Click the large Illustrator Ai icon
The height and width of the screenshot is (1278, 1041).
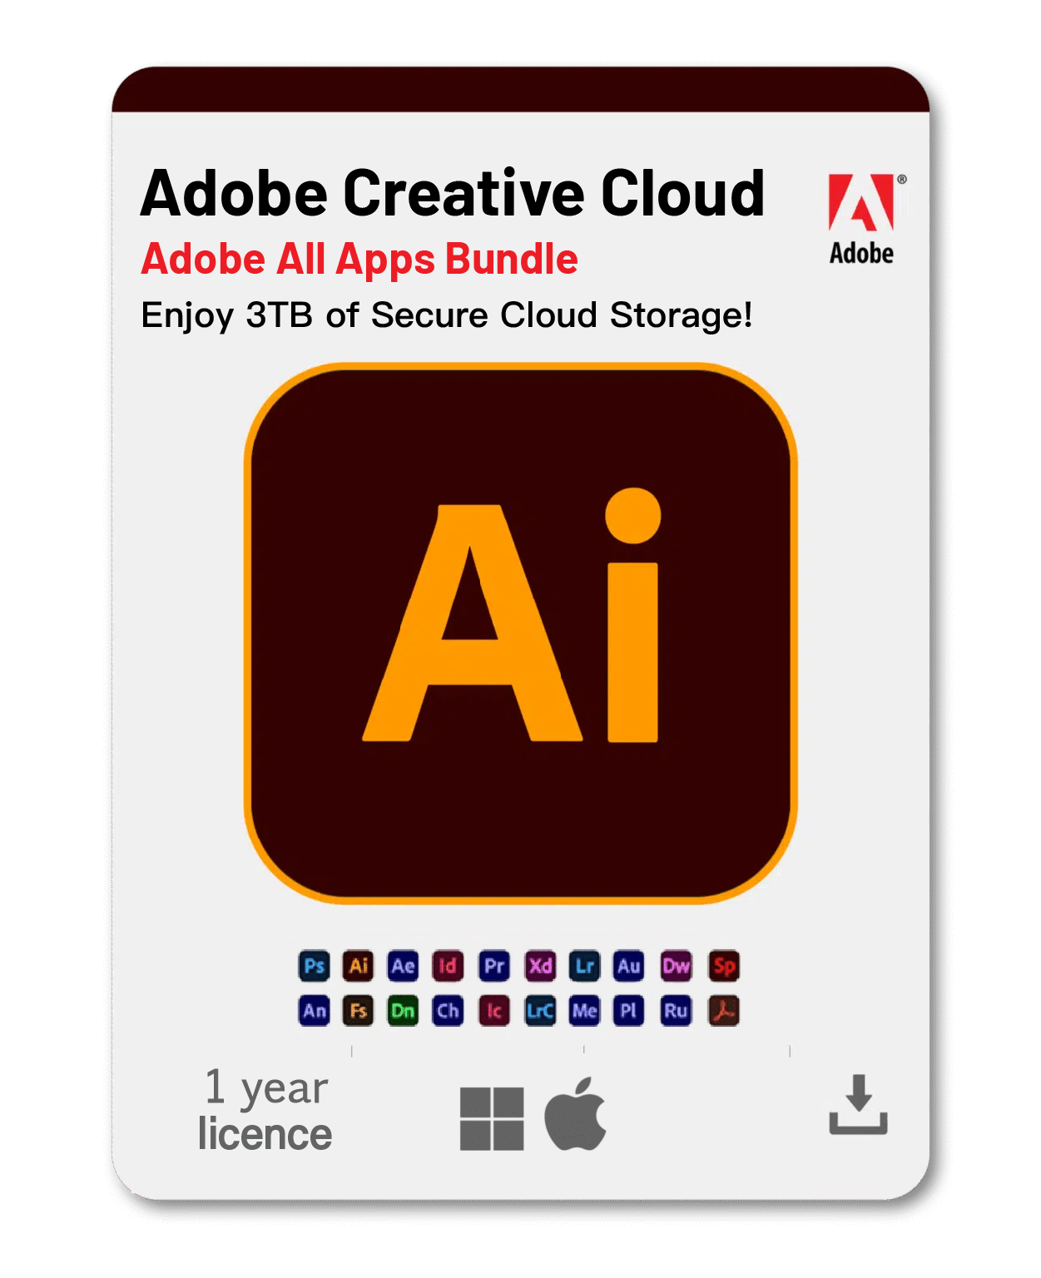tap(521, 633)
